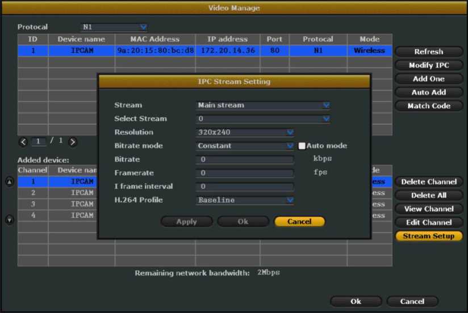Click the Modify IPC button
Viewport: 468px width, 313px height.
pos(428,65)
